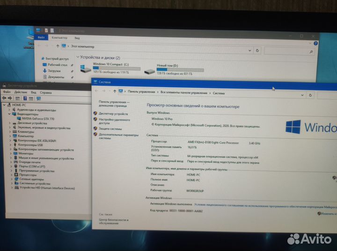337x251 pixels.
Task: Open Защита системы link
Action: coord(110,129)
